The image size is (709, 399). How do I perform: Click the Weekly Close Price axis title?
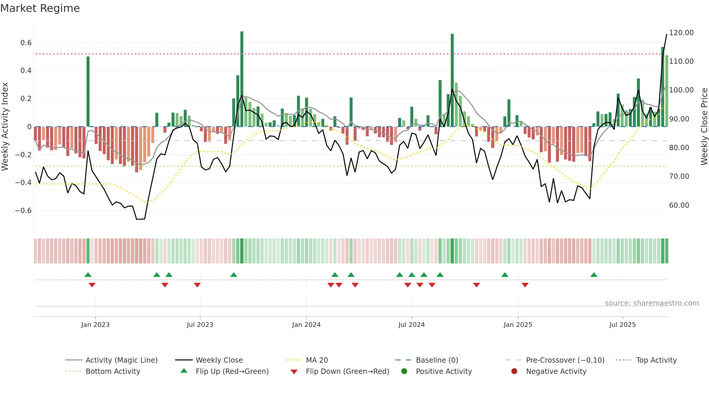coord(704,126)
